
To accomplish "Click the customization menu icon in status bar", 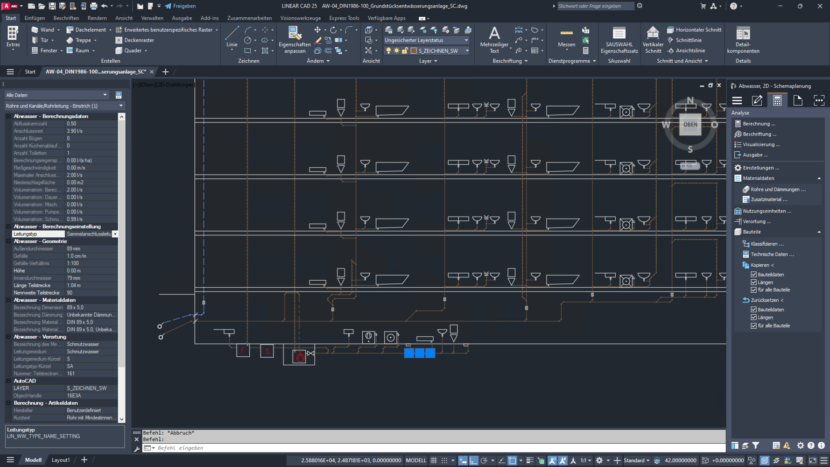I will click(x=824, y=460).
